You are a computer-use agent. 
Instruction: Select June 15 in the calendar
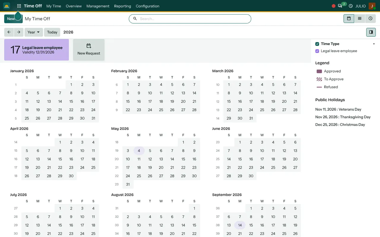click(240, 159)
